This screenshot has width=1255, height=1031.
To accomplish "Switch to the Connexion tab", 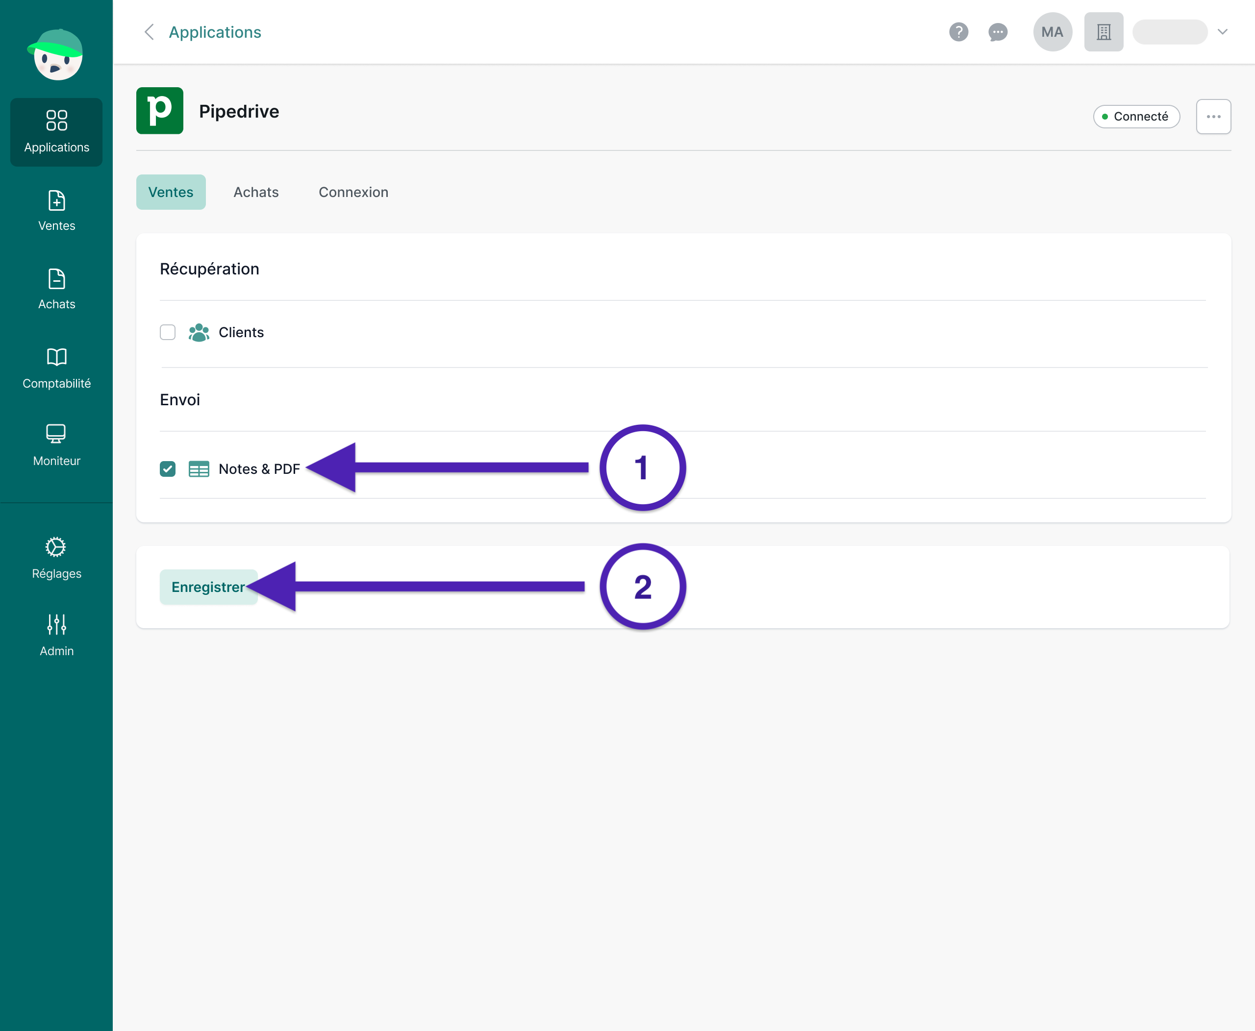I will point(353,192).
